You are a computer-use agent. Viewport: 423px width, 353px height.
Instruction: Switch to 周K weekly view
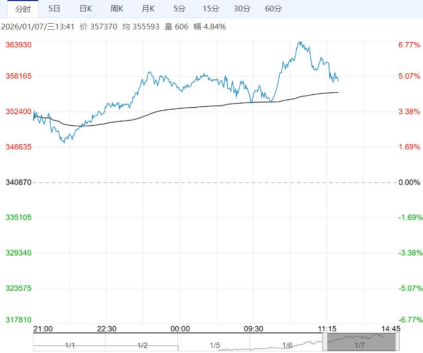[x=117, y=9]
